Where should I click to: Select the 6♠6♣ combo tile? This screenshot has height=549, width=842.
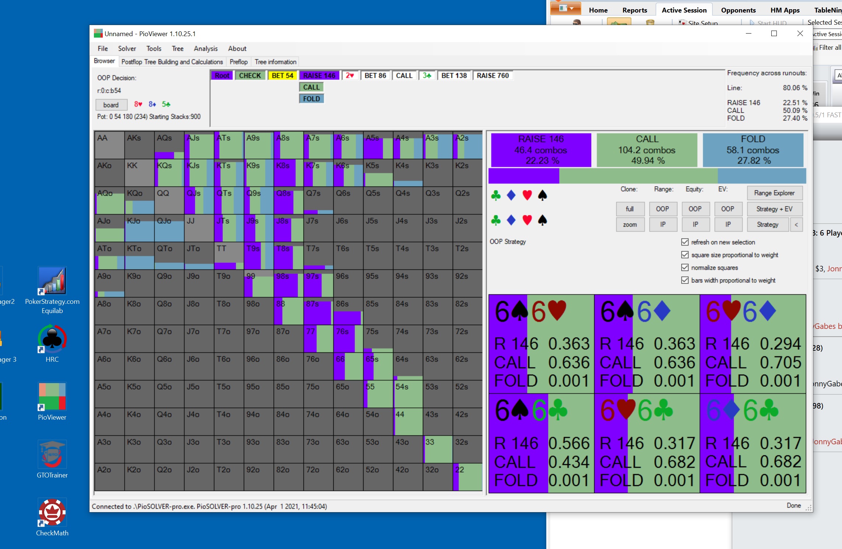(541, 444)
